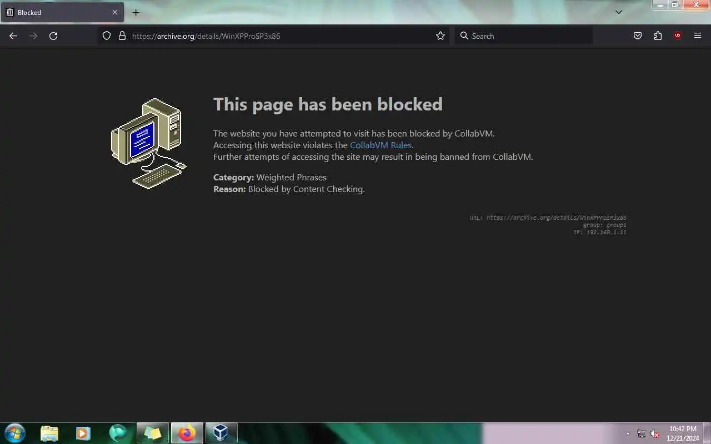Click the blocked URL debug text

tap(548, 218)
